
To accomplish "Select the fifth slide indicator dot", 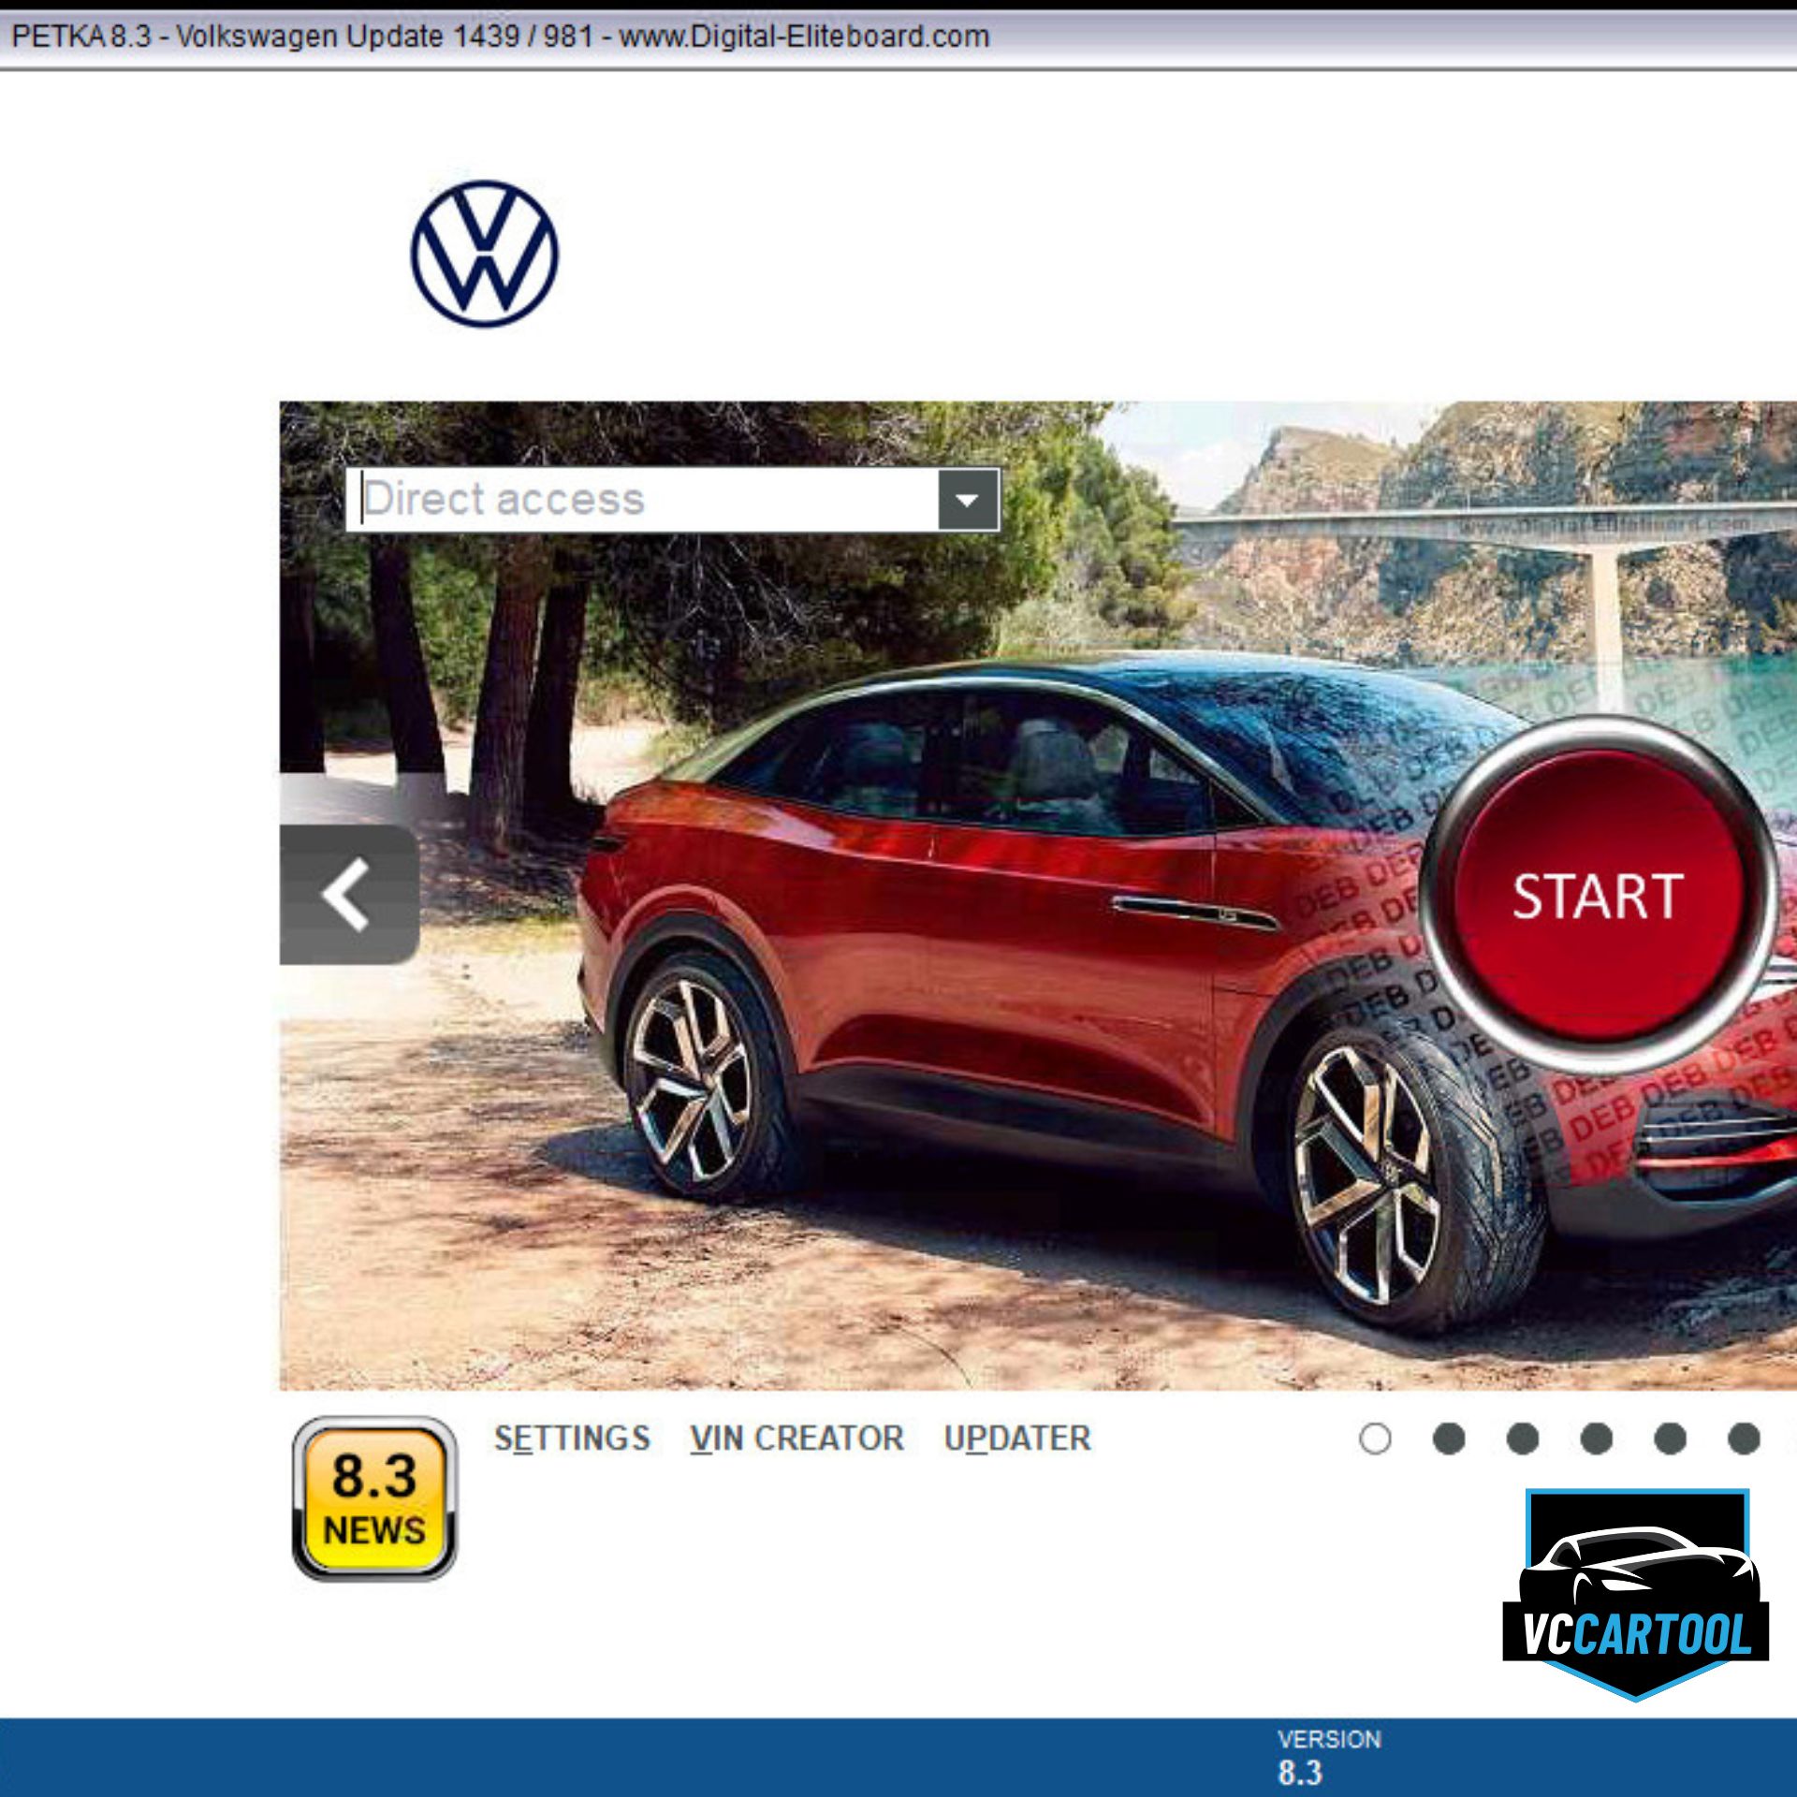I will point(1671,1439).
